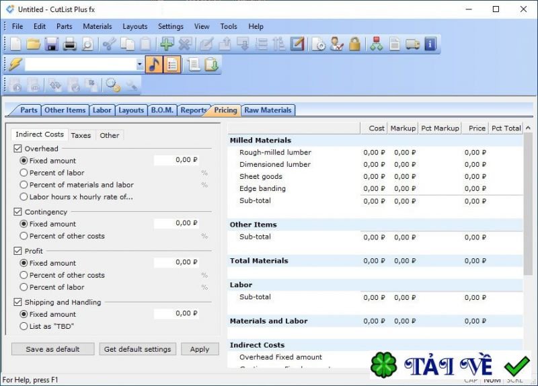Select List as "TBD" shipping option
538x386 pixels.
[24, 326]
